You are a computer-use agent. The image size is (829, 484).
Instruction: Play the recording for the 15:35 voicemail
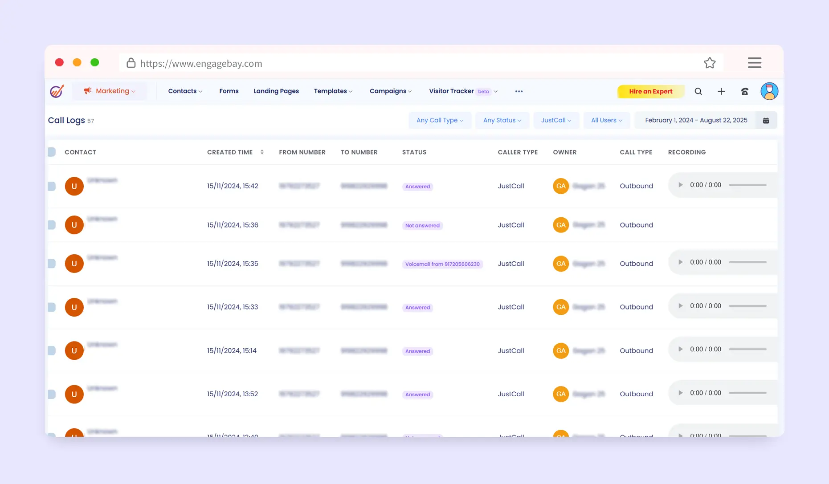tap(680, 262)
